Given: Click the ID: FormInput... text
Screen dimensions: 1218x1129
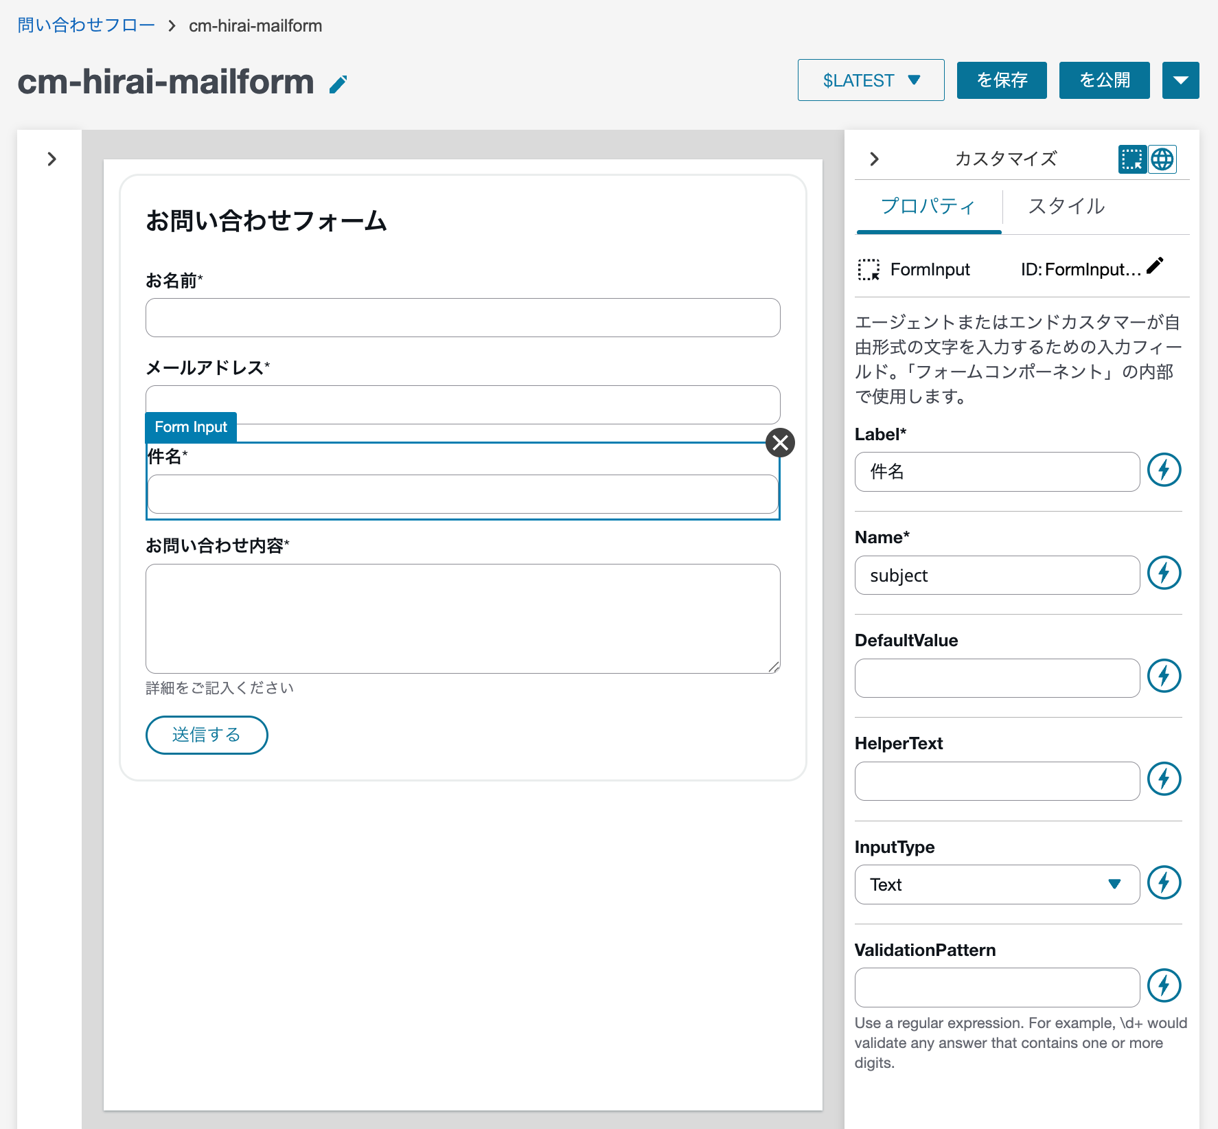Looking at the screenshot, I should [x=1081, y=269].
